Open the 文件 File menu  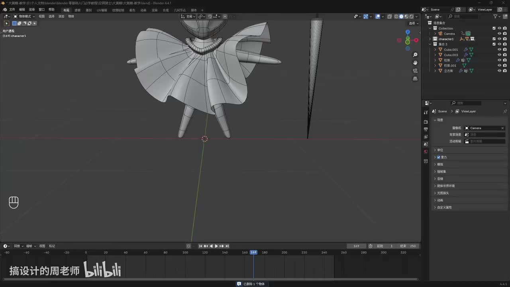[12, 10]
